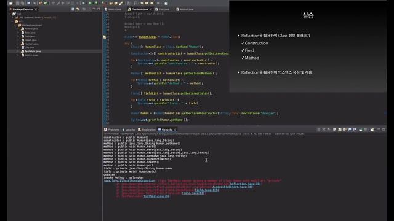
Task: Click the New Java Class icon
Action: click(x=45, y=3)
